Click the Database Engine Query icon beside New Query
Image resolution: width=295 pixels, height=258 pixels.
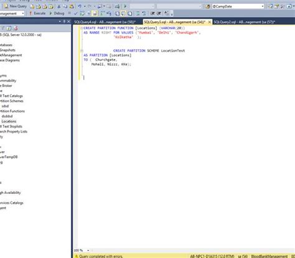pos(32,6)
